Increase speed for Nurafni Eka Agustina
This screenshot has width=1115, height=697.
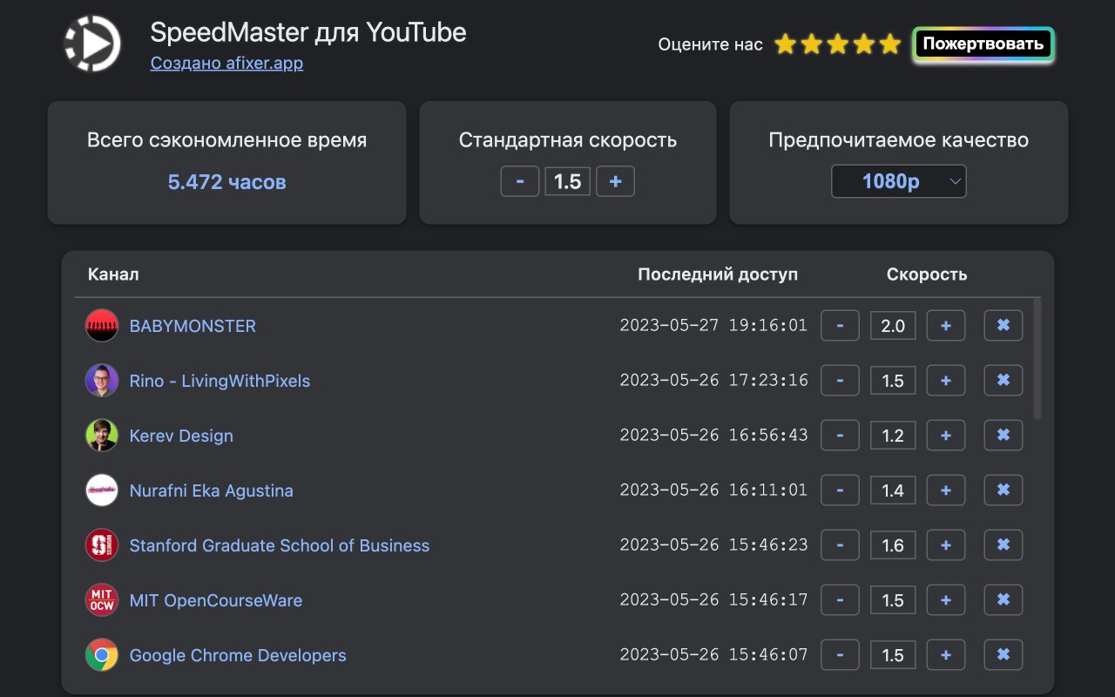click(x=946, y=491)
